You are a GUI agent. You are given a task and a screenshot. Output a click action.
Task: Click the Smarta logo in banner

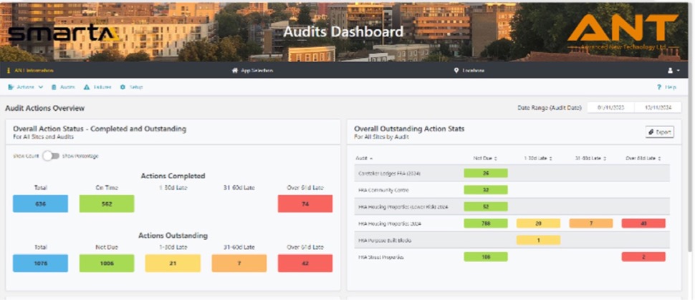(63, 33)
